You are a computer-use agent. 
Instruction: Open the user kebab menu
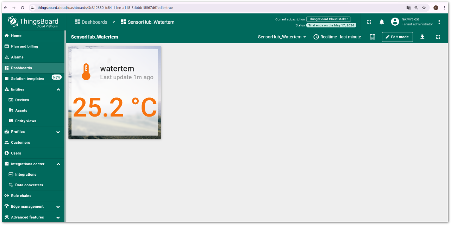439,22
